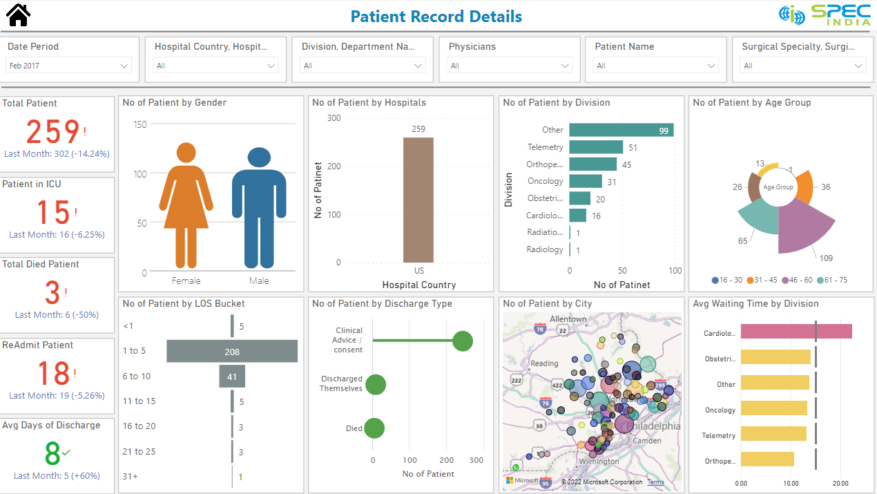877x494 pixels.
Task: Expand Hospital Country, Hospital filter dropdown
Action: [x=215, y=66]
